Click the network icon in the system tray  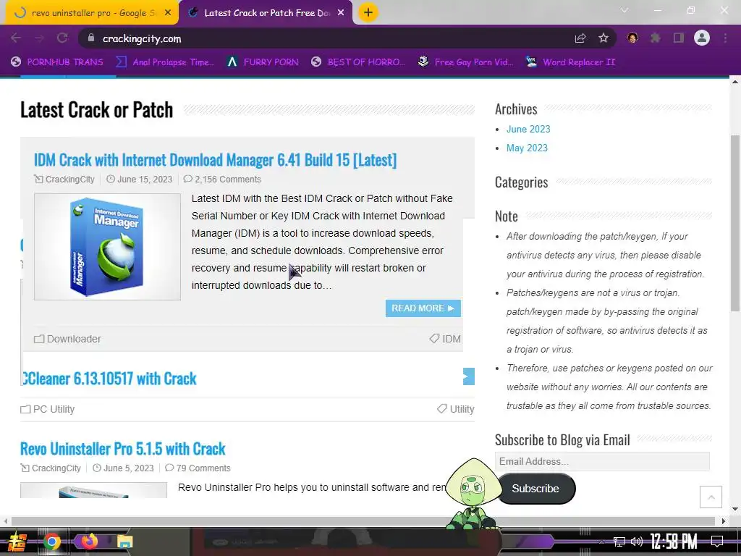click(x=619, y=542)
